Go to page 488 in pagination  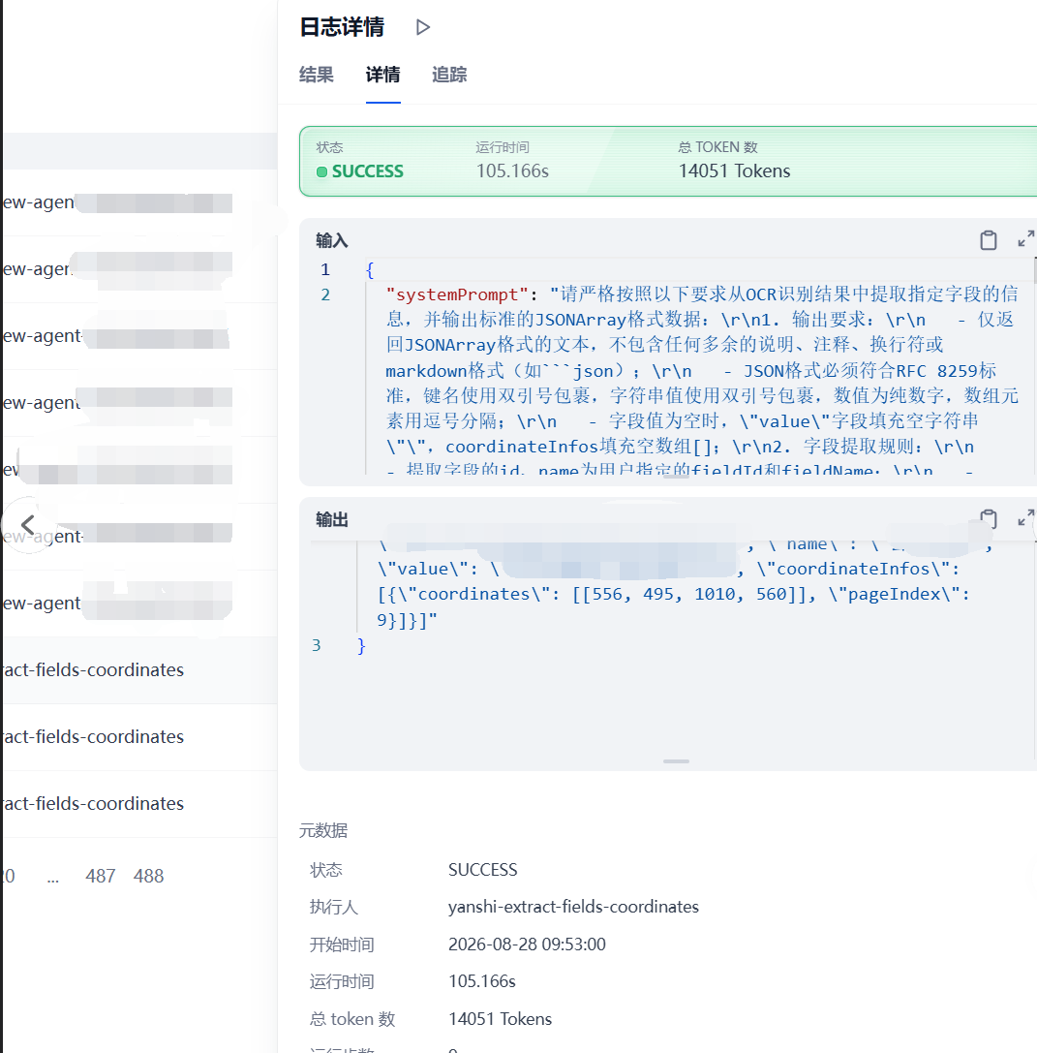pos(148,876)
